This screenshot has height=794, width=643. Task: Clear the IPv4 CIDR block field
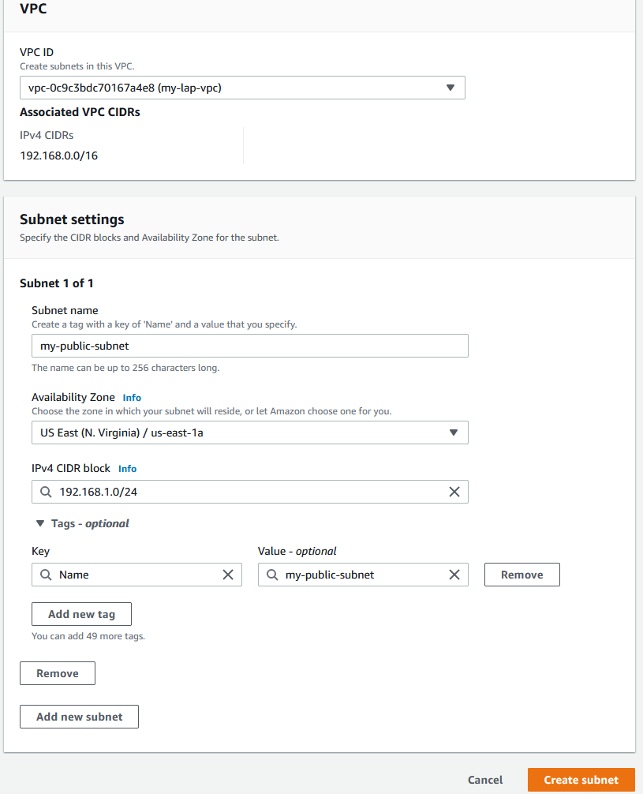(x=454, y=492)
